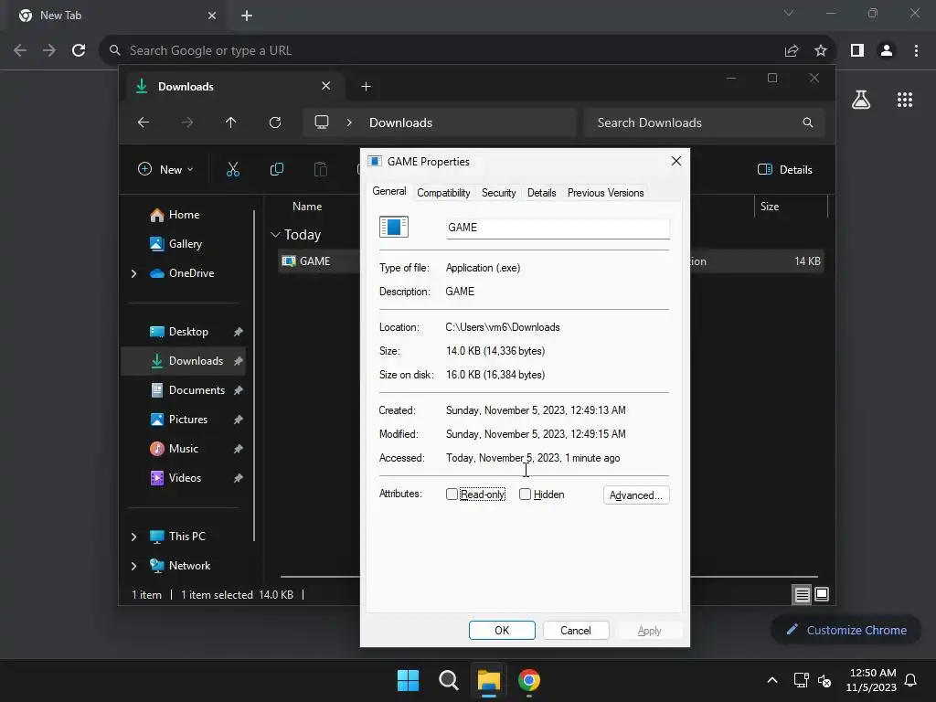This screenshot has height=702, width=936.
Task: Click the Search Downloads box
Action: [705, 122]
